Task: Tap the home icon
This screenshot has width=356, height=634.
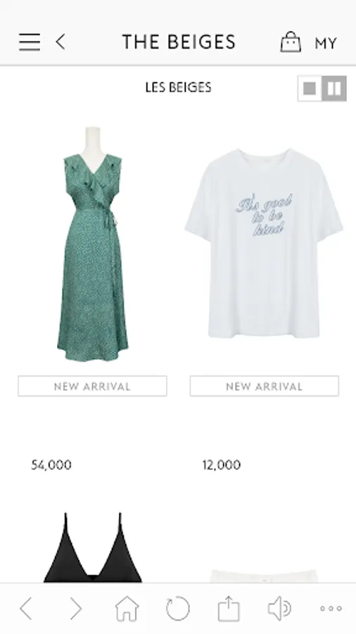Action: pyautogui.click(x=127, y=609)
